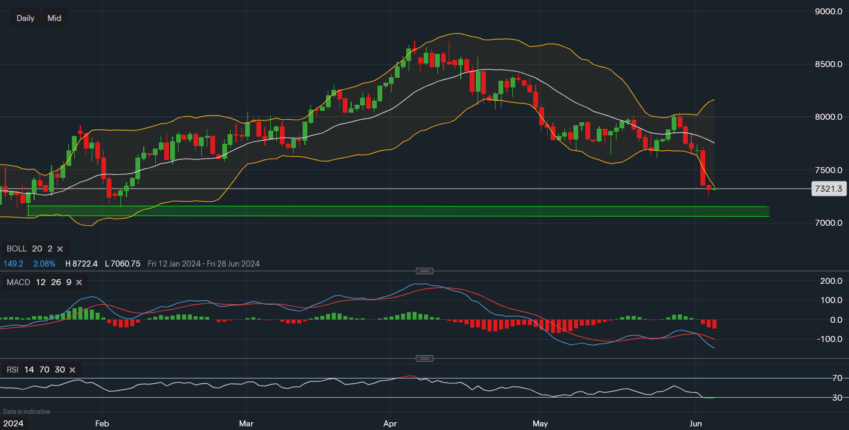Click the RSI overbought value 70

(x=46, y=370)
